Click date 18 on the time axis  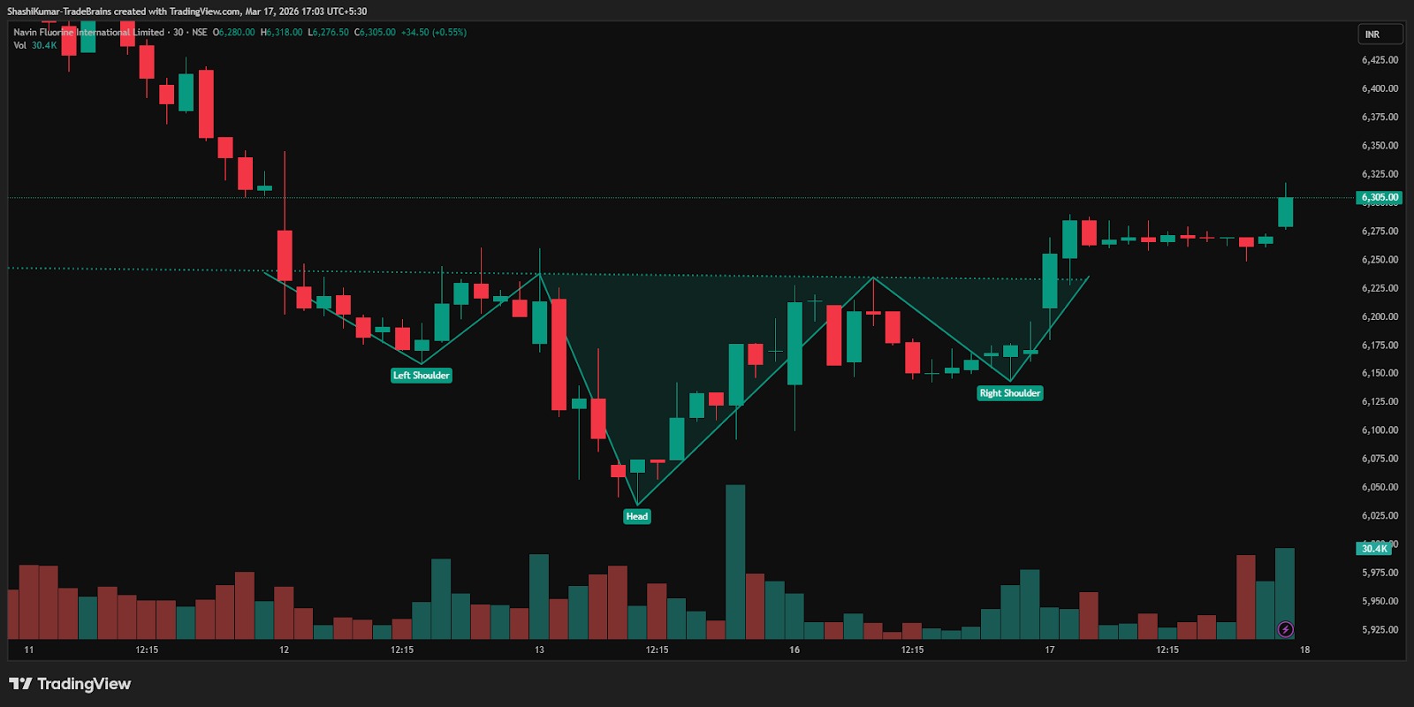pos(1304,650)
